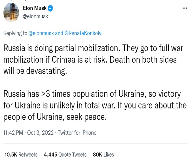
Task: Click the @elonmusk mention in Replying to line
Action: [x=41, y=33]
